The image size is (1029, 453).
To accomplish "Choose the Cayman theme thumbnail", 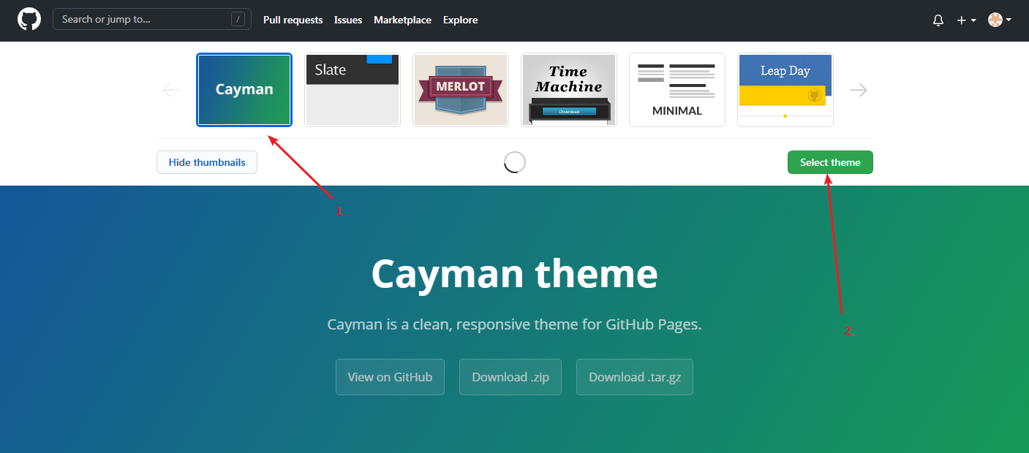I will pyautogui.click(x=244, y=90).
